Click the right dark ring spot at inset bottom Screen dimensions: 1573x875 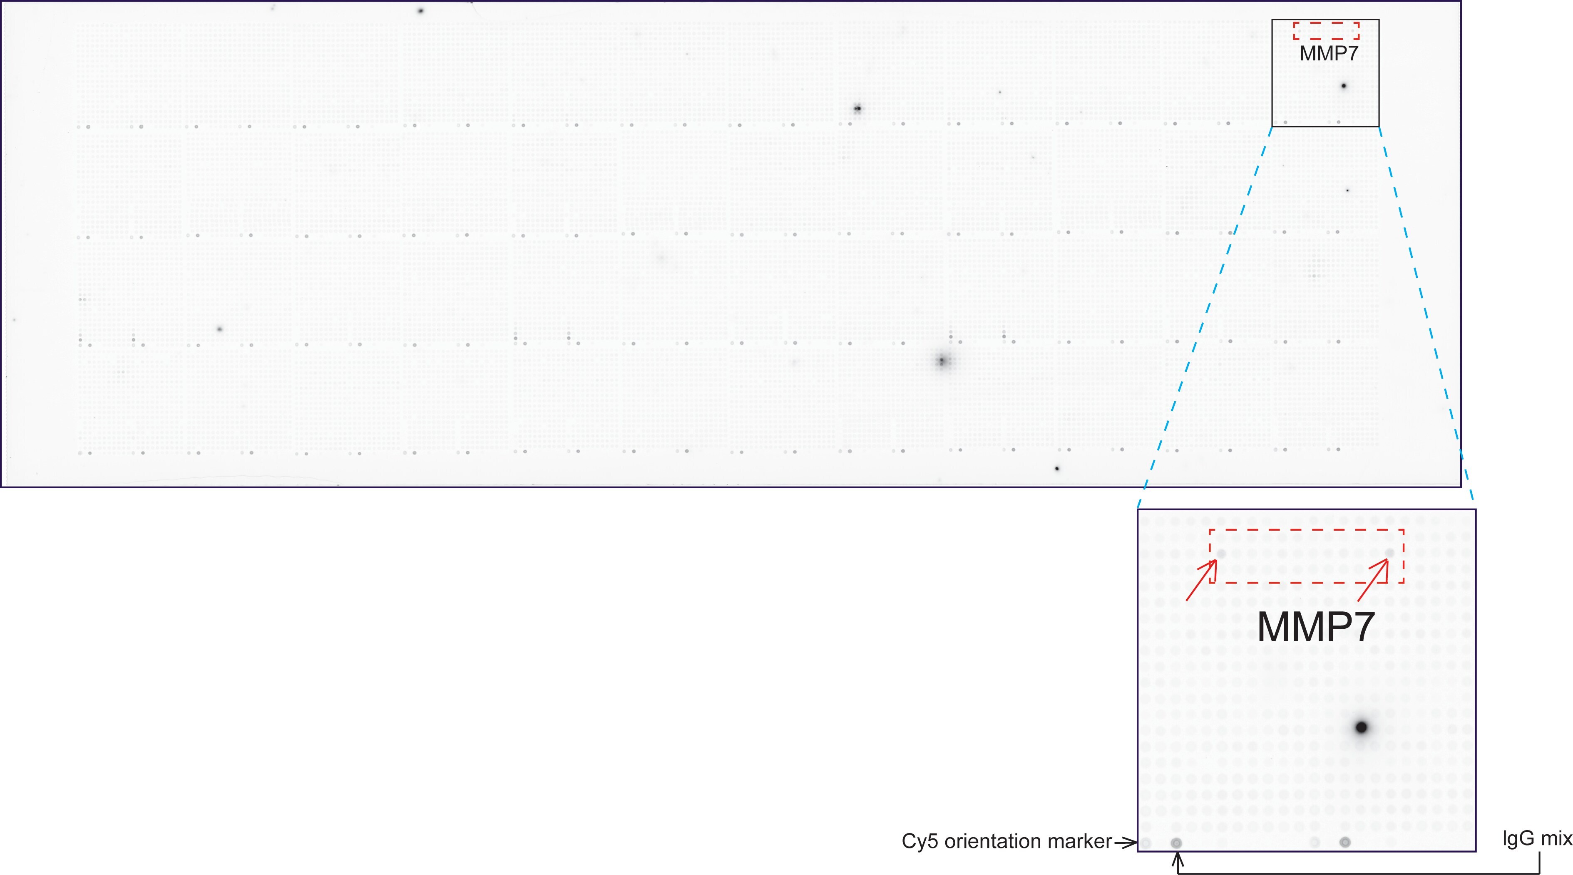[x=1344, y=842]
